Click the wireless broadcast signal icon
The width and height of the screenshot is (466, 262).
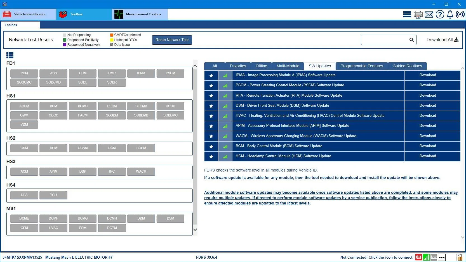click(460, 14)
